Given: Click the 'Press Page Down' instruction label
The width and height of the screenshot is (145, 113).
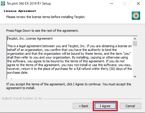Looking at the screenshot, I should [x=42, y=31].
